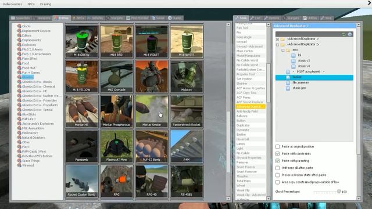
Task: Open the Post Process tab
Action: pos(137,18)
